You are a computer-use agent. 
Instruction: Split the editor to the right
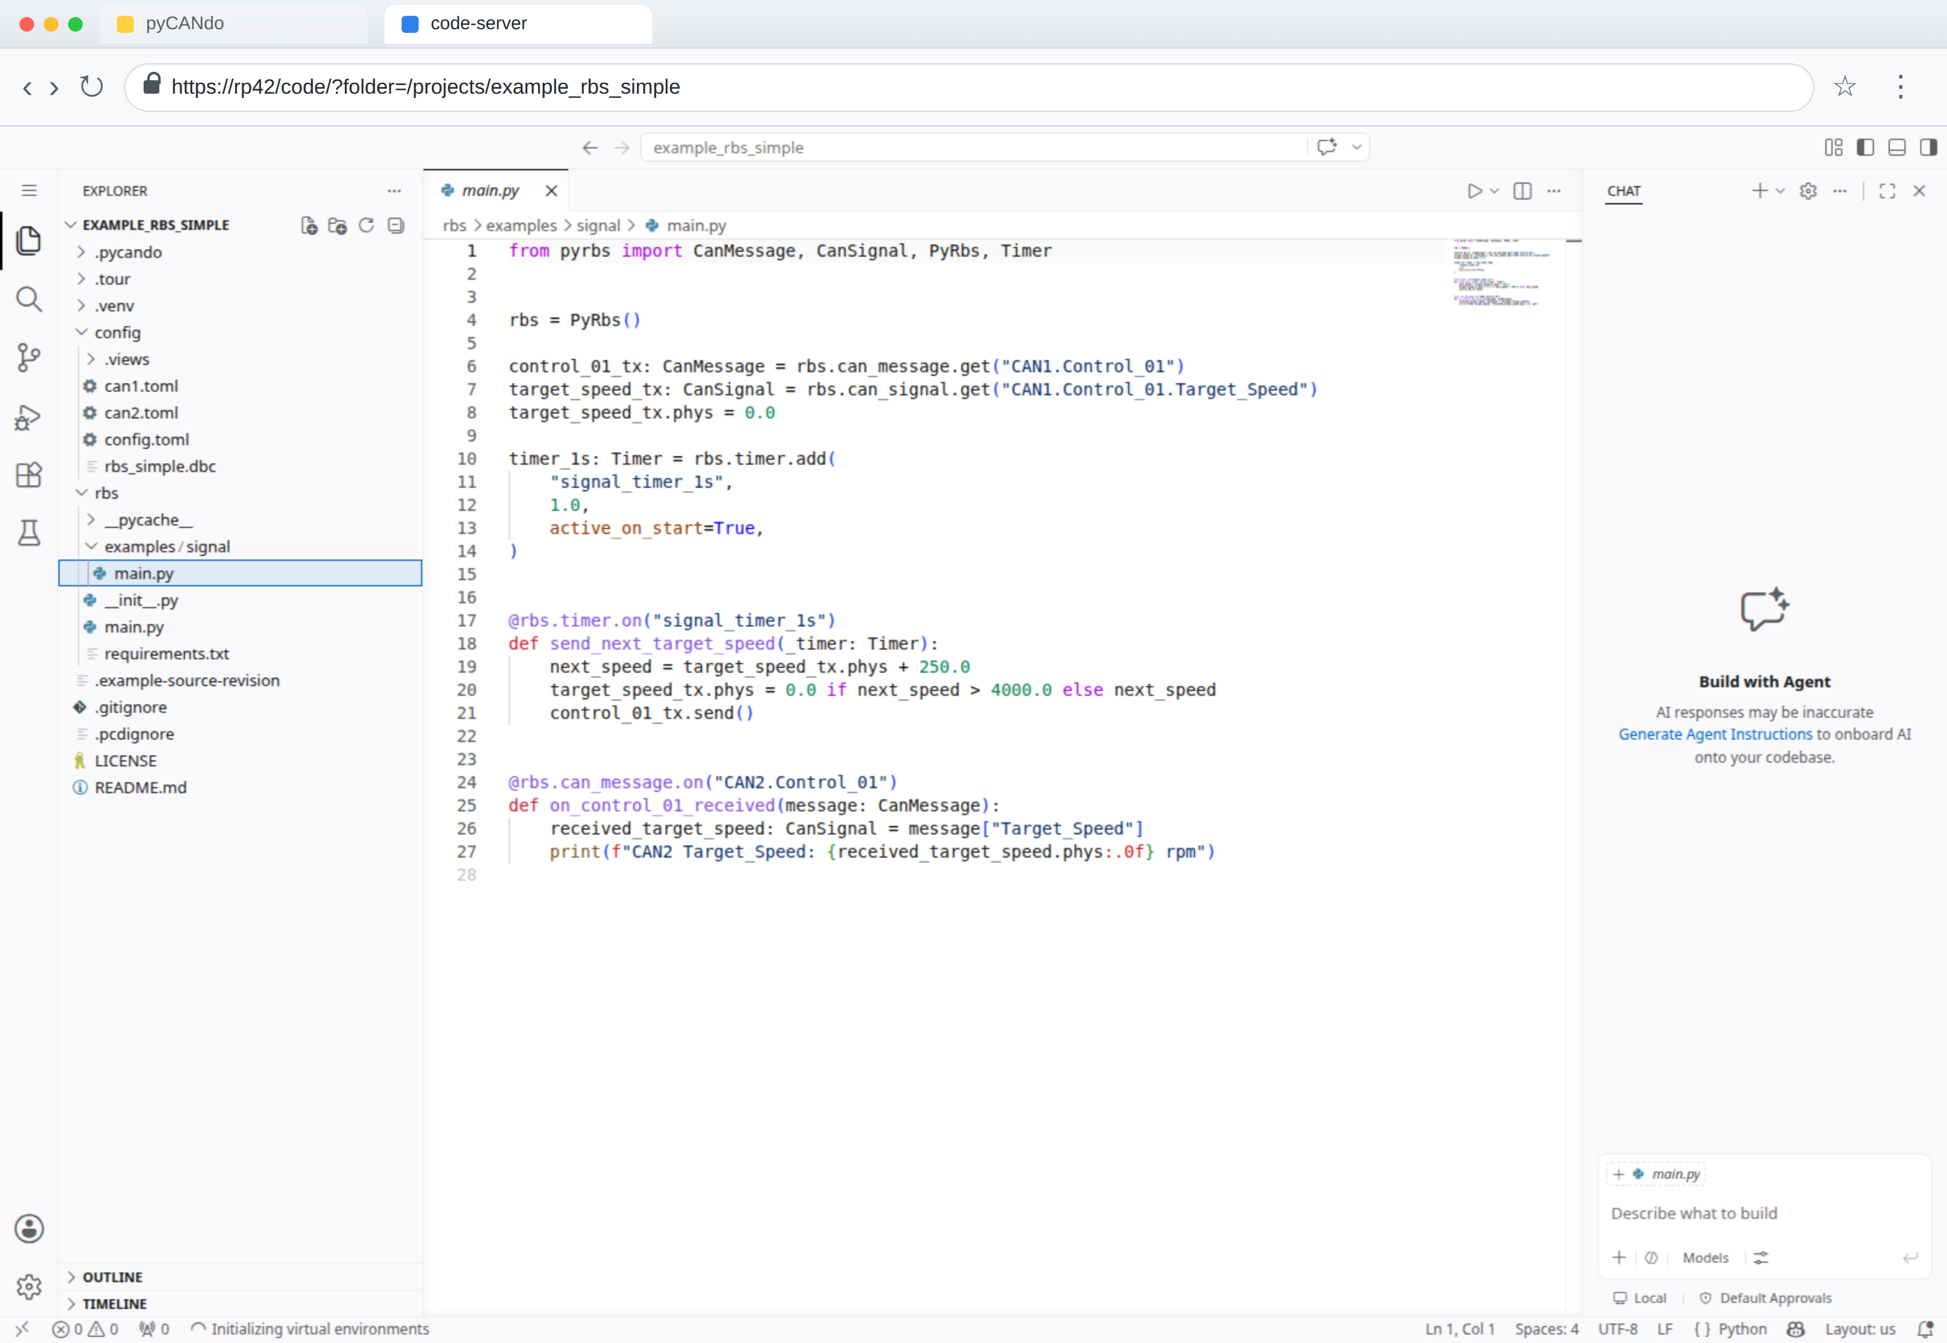(x=1523, y=191)
